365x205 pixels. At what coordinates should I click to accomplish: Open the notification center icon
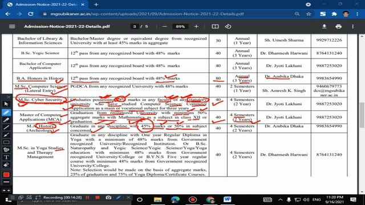[353, 200]
